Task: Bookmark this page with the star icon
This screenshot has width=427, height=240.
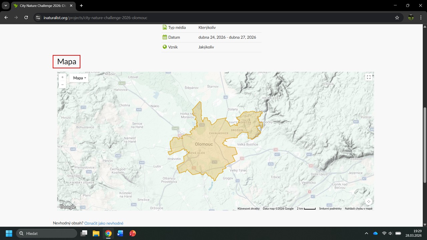Action: 397,18
